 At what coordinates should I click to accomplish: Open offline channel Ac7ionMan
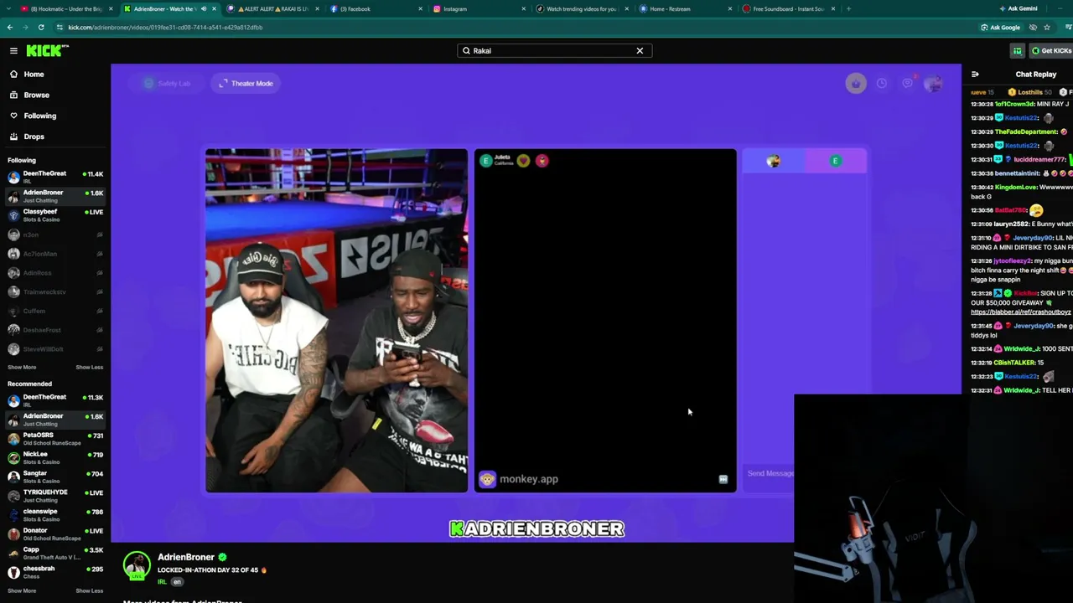point(55,254)
